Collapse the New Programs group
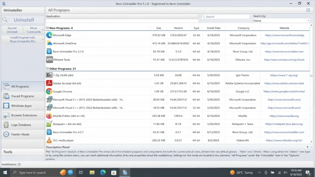The image size is (315, 177). click(47, 28)
